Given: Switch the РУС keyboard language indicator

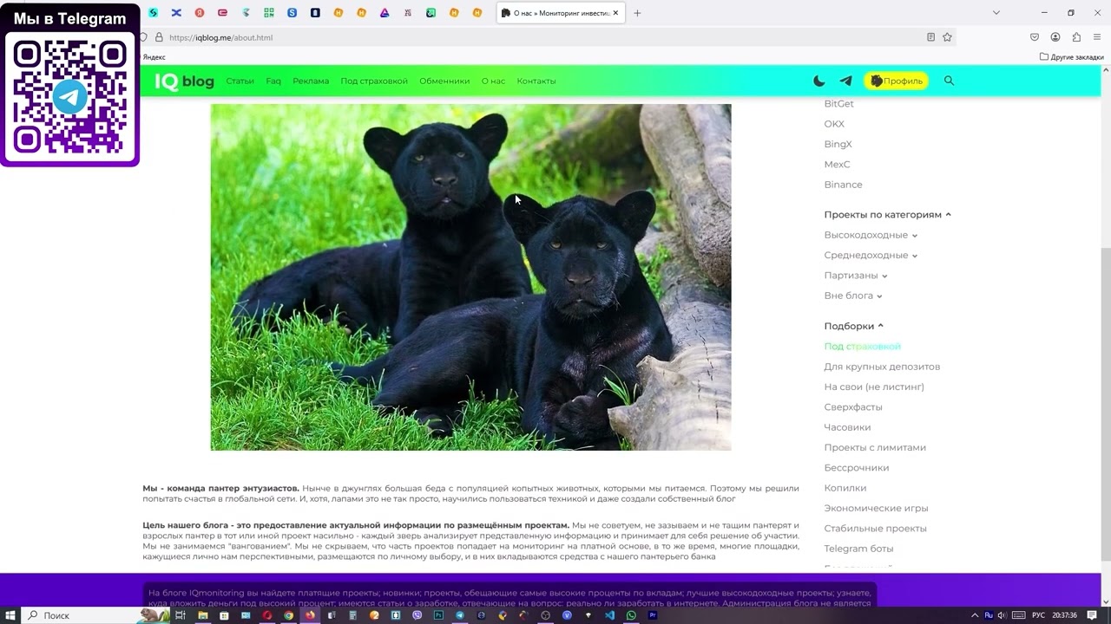Looking at the screenshot, I should (1038, 615).
